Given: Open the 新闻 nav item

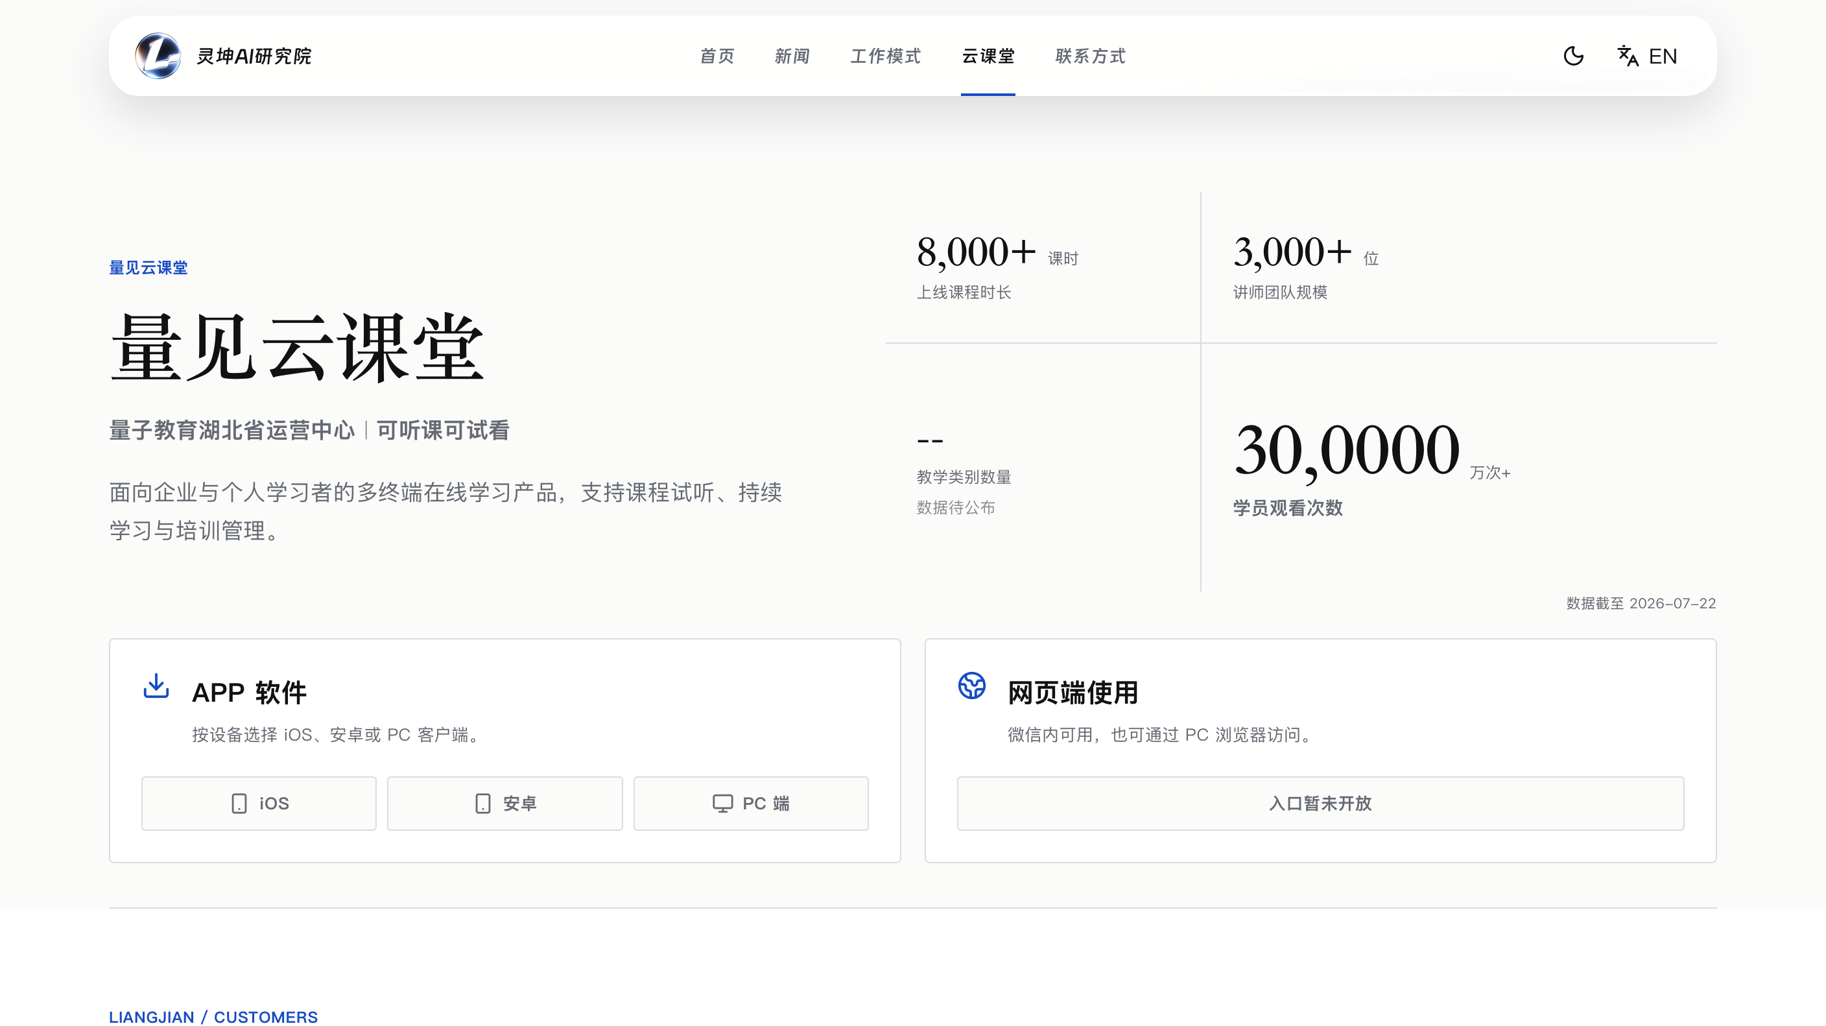Looking at the screenshot, I should tap(792, 56).
